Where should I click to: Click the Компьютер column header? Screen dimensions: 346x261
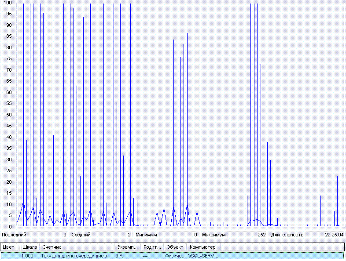pyautogui.click(x=202, y=247)
